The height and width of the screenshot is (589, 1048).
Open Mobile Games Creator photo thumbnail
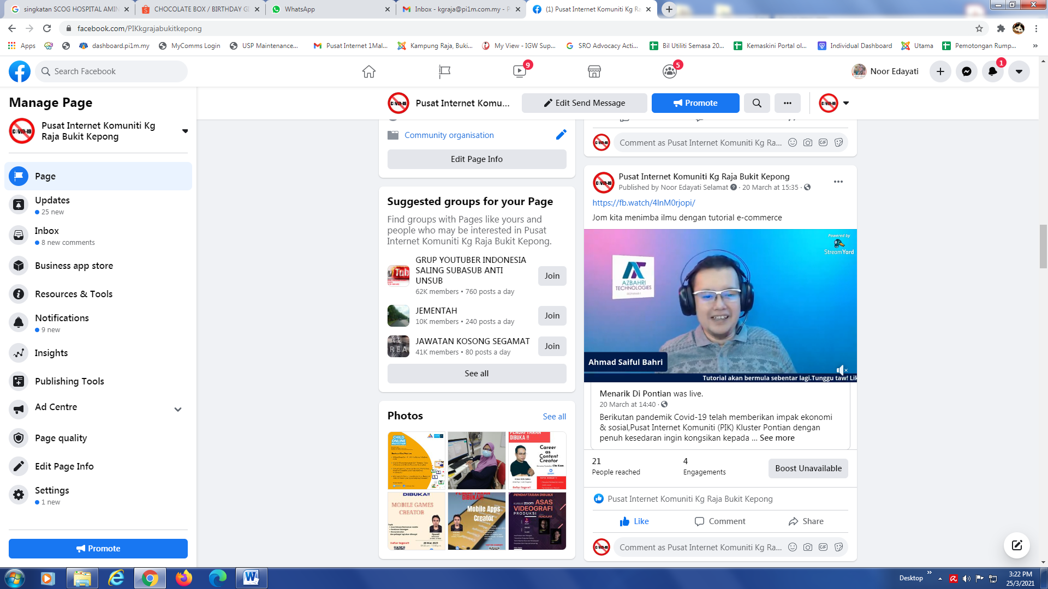[x=416, y=521]
